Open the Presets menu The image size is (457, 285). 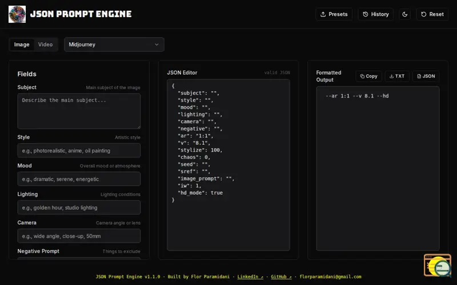pos(334,14)
